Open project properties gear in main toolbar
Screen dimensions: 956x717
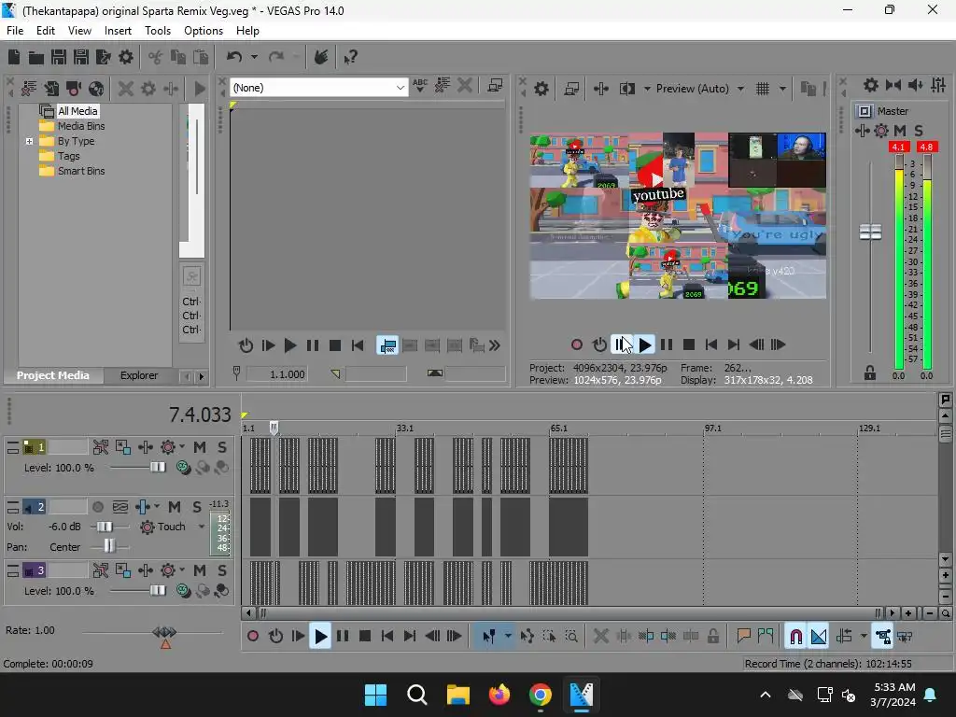[126, 57]
